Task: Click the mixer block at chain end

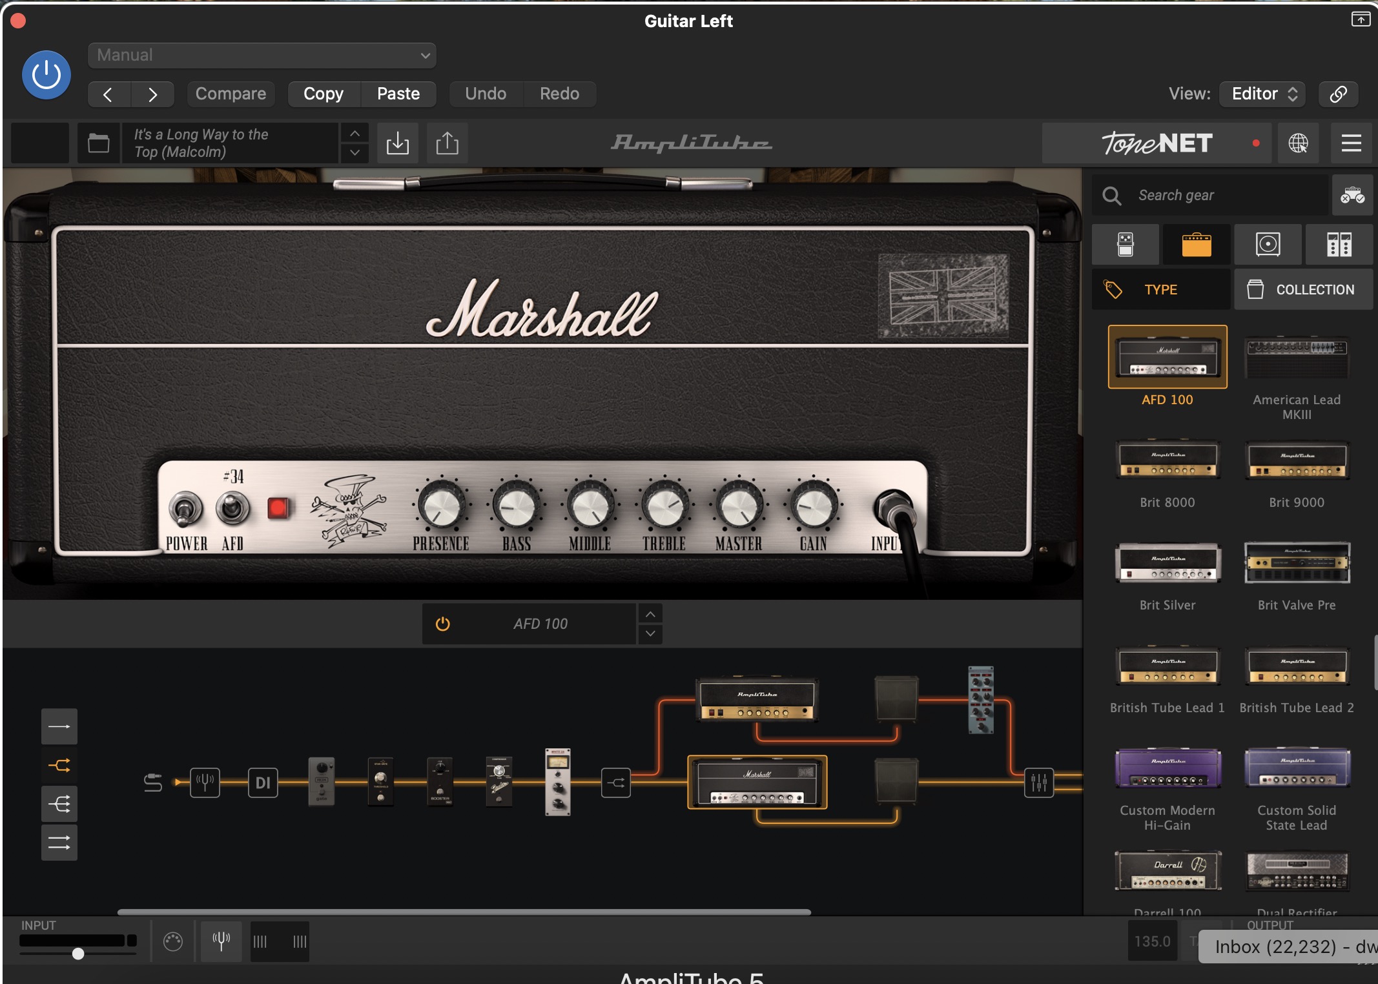Action: (1039, 783)
